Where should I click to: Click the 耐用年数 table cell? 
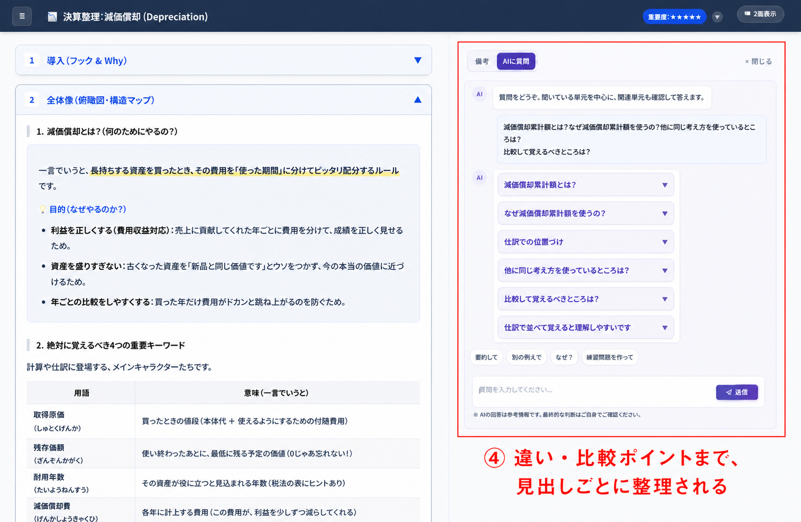tap(81, 483)
